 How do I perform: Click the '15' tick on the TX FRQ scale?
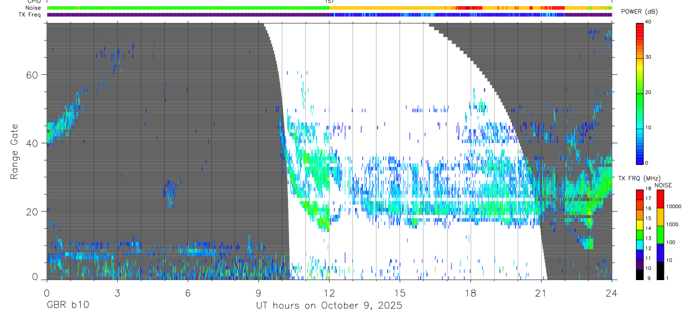(x=648, y=218)
